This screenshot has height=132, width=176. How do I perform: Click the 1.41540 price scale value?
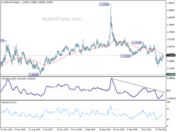(x=171, y=68)
